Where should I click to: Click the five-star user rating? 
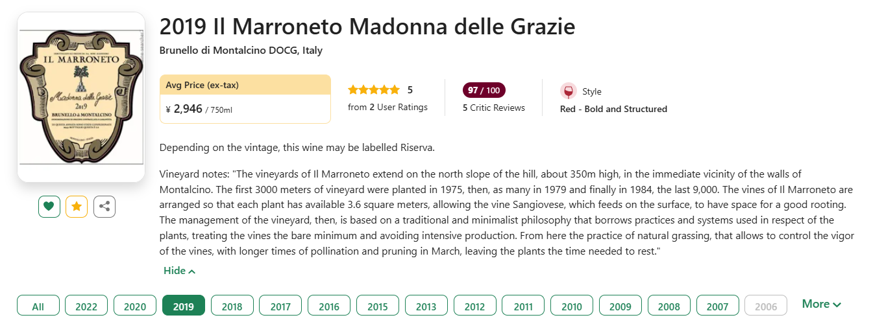pos(374,90)
